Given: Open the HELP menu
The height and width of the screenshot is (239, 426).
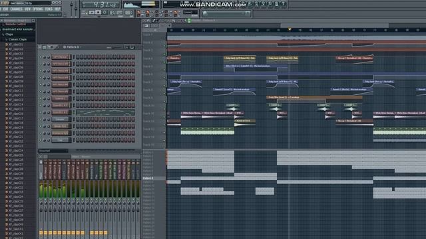Looking at the screenshot, I should click(58, 9).
